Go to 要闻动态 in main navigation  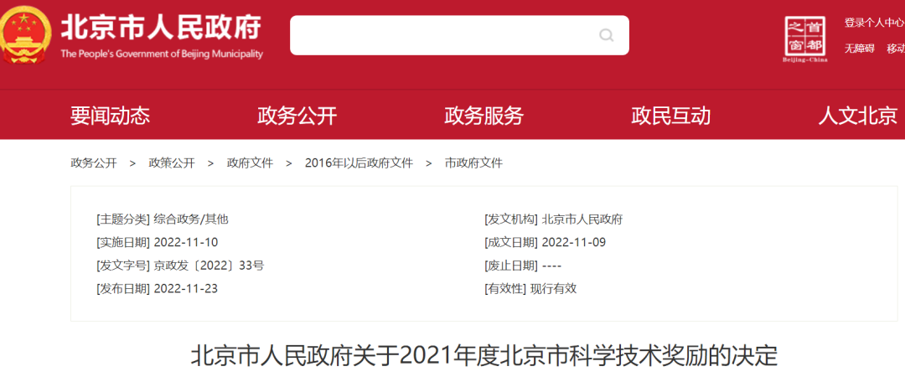(110, 116)
